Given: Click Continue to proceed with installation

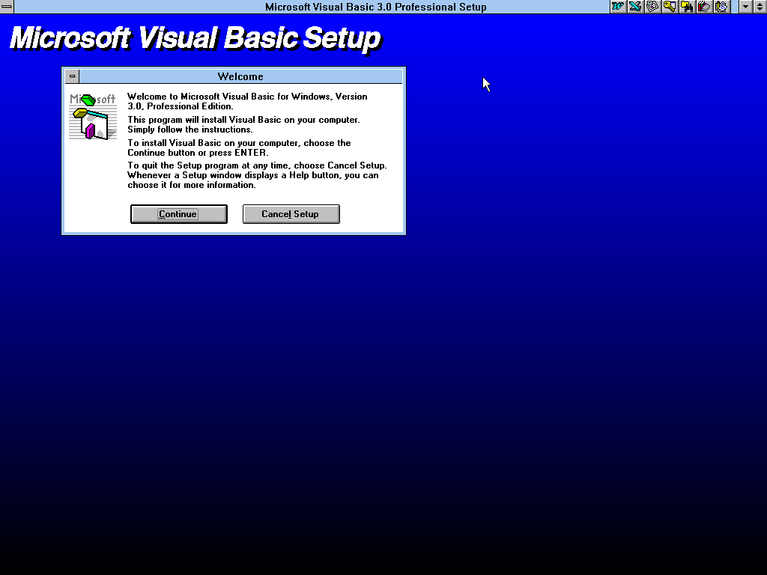Looking at the screenshot, I should pyautogui.click(x=178, y=214).
